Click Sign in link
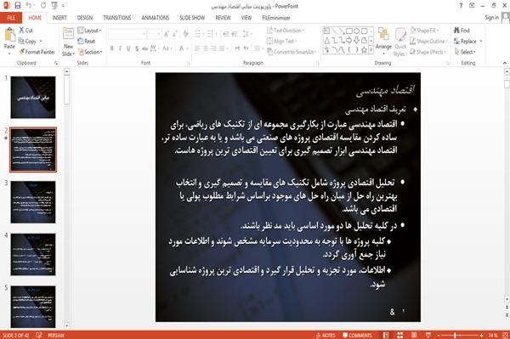The width and height of the screenshot is (510, 339). (x=491, y=18)
